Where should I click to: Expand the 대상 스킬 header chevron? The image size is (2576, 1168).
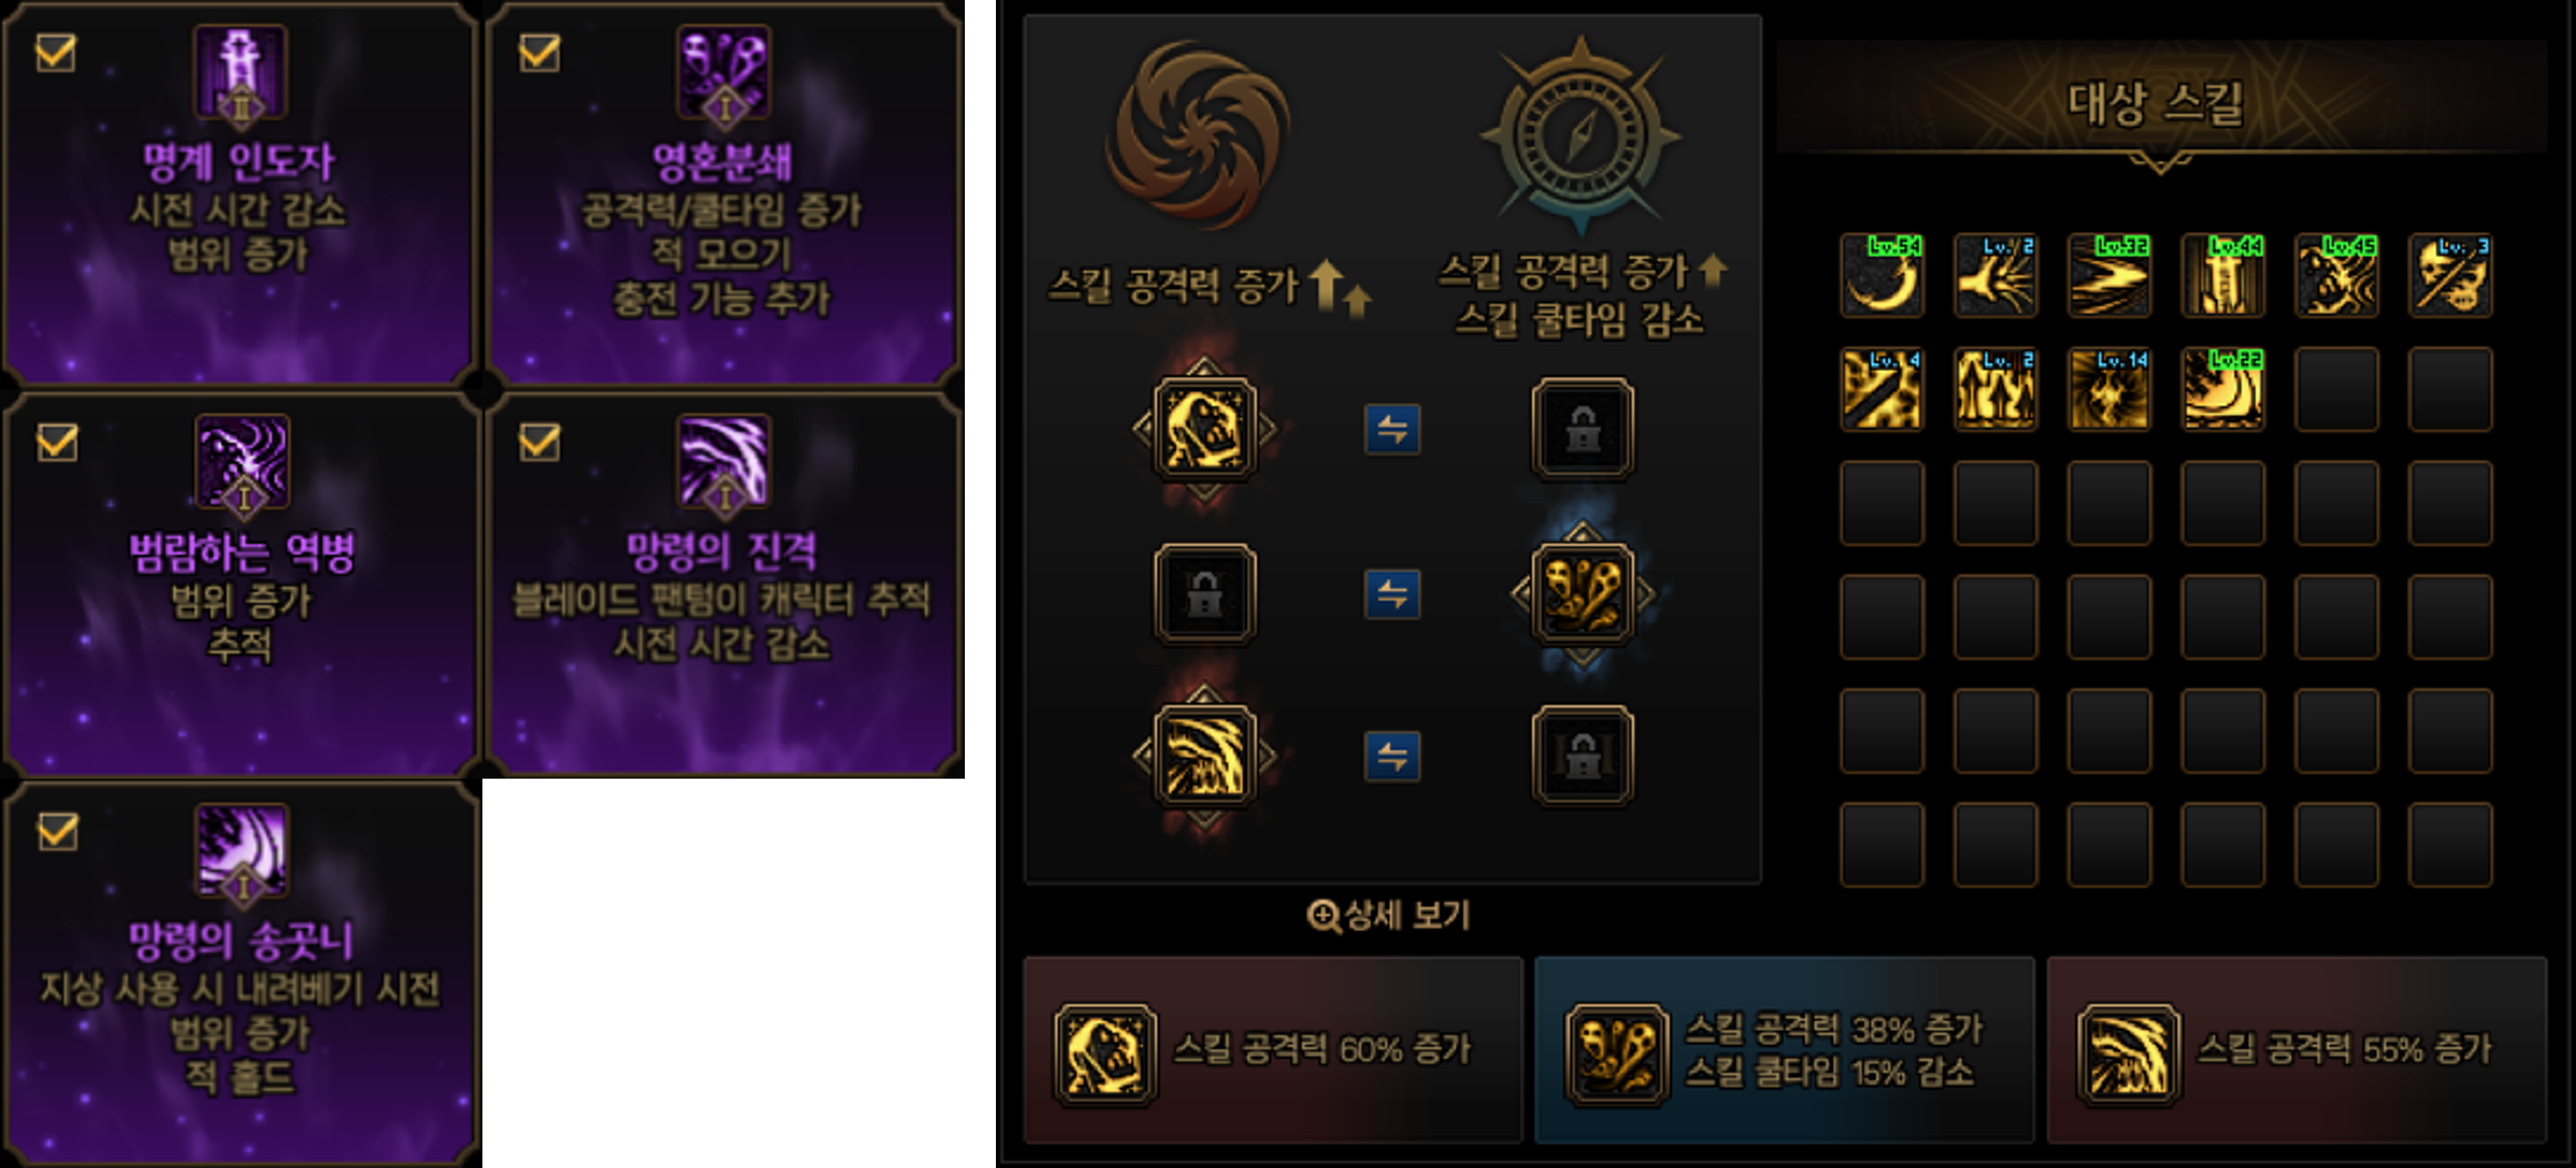(x=2160, y=162)
